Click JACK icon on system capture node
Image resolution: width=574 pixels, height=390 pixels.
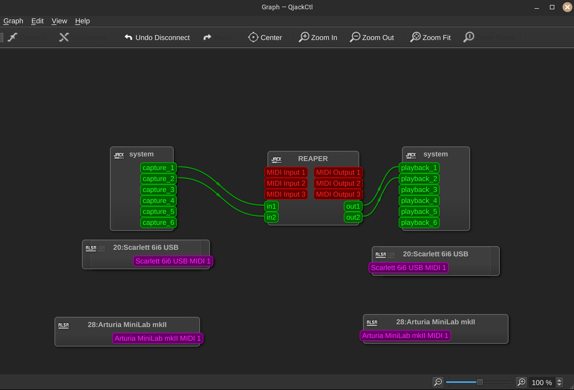point(119,155)
